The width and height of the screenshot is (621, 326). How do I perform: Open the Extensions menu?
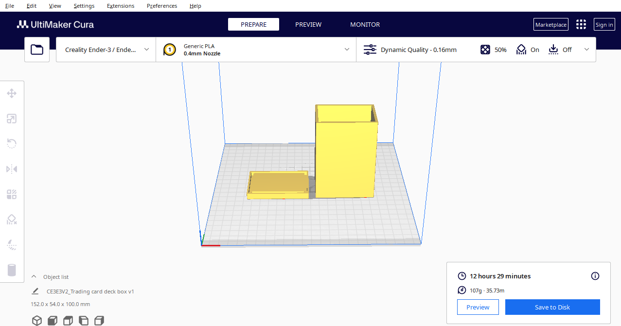[121, 6]
